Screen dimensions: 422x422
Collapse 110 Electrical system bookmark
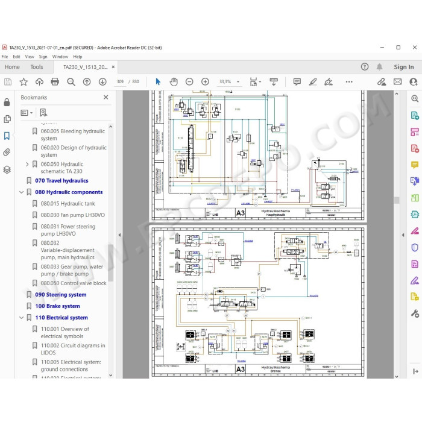point(22,318)
